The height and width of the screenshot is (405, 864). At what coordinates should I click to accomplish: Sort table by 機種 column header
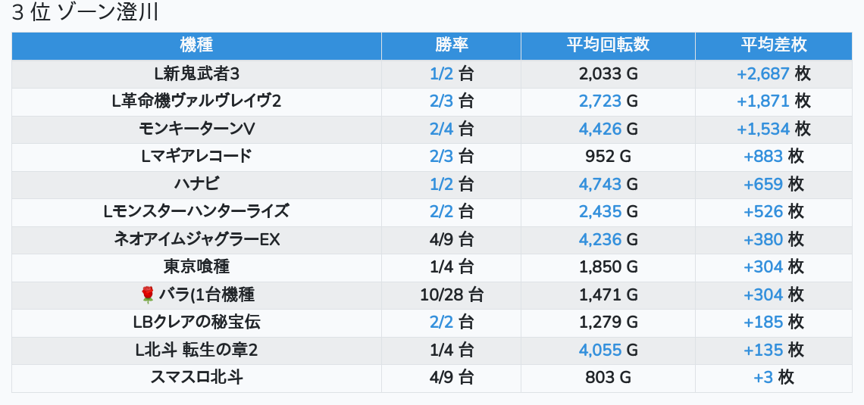pos(196,45)
